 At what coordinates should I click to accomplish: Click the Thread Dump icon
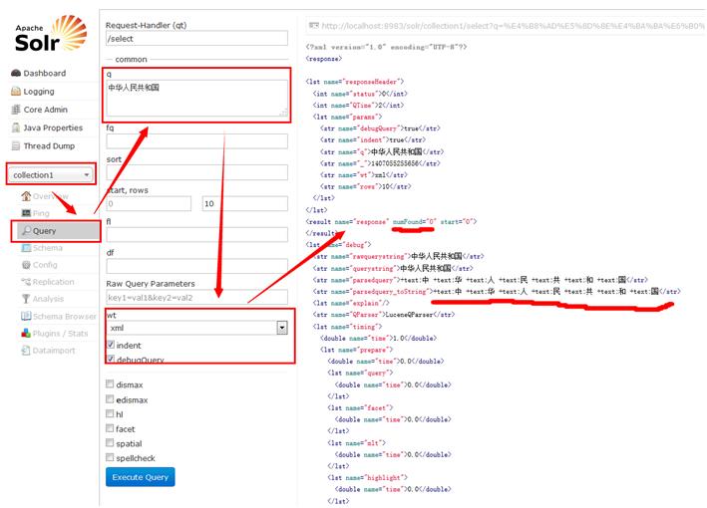click(x=16, y=145)
